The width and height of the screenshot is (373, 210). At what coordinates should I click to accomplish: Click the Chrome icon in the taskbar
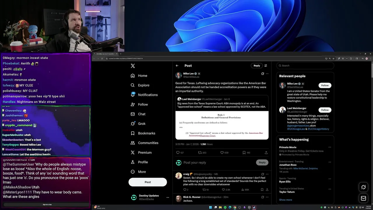coord(235,207)
